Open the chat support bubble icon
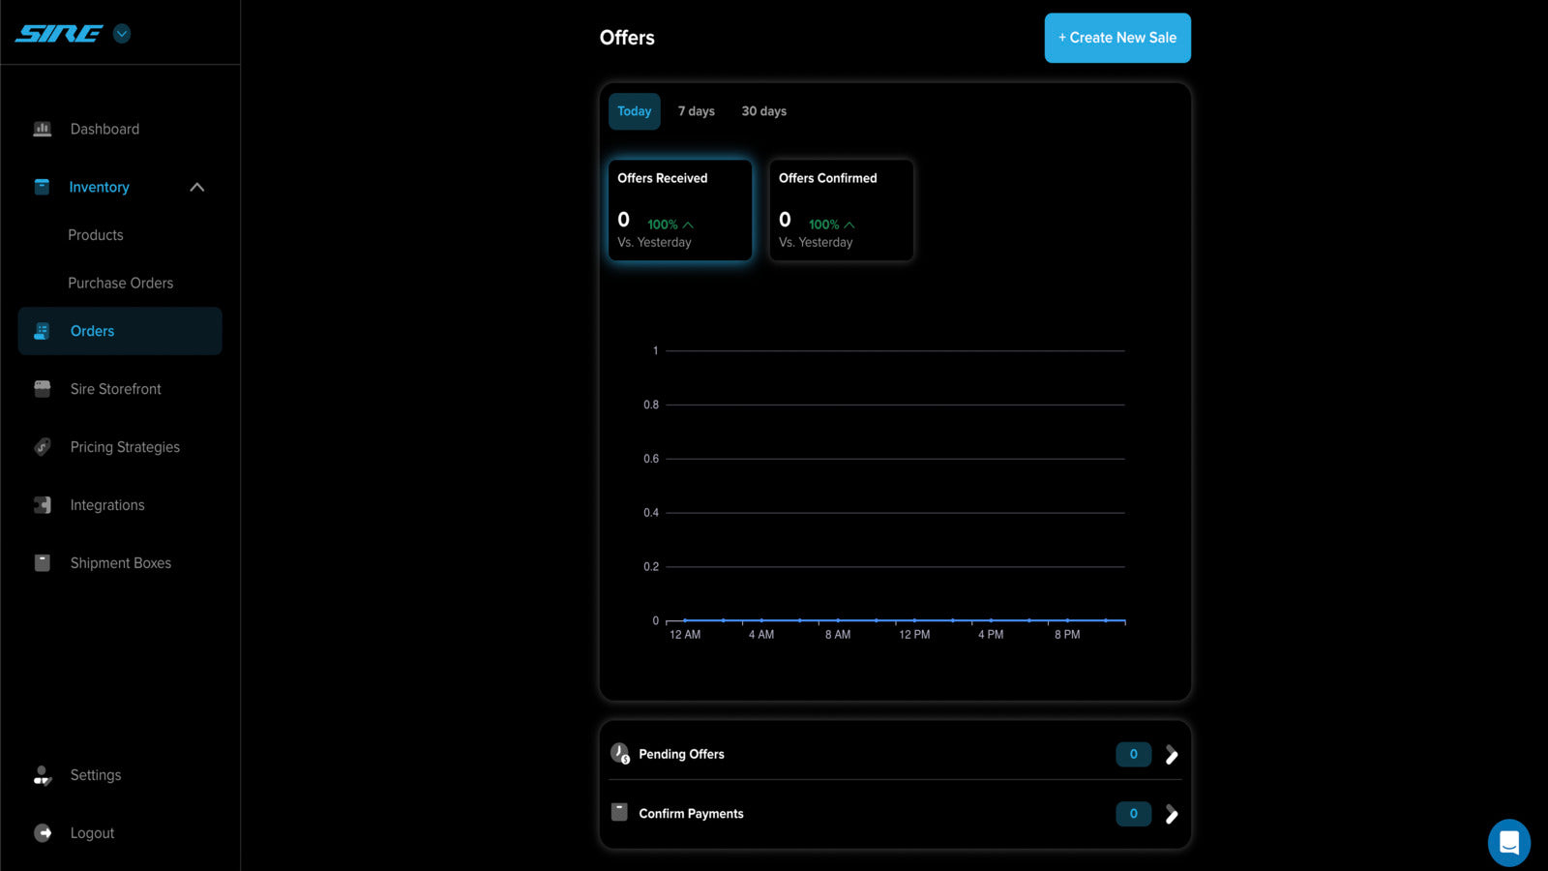The image size is (1548, 871). (x=1509, y=842)
